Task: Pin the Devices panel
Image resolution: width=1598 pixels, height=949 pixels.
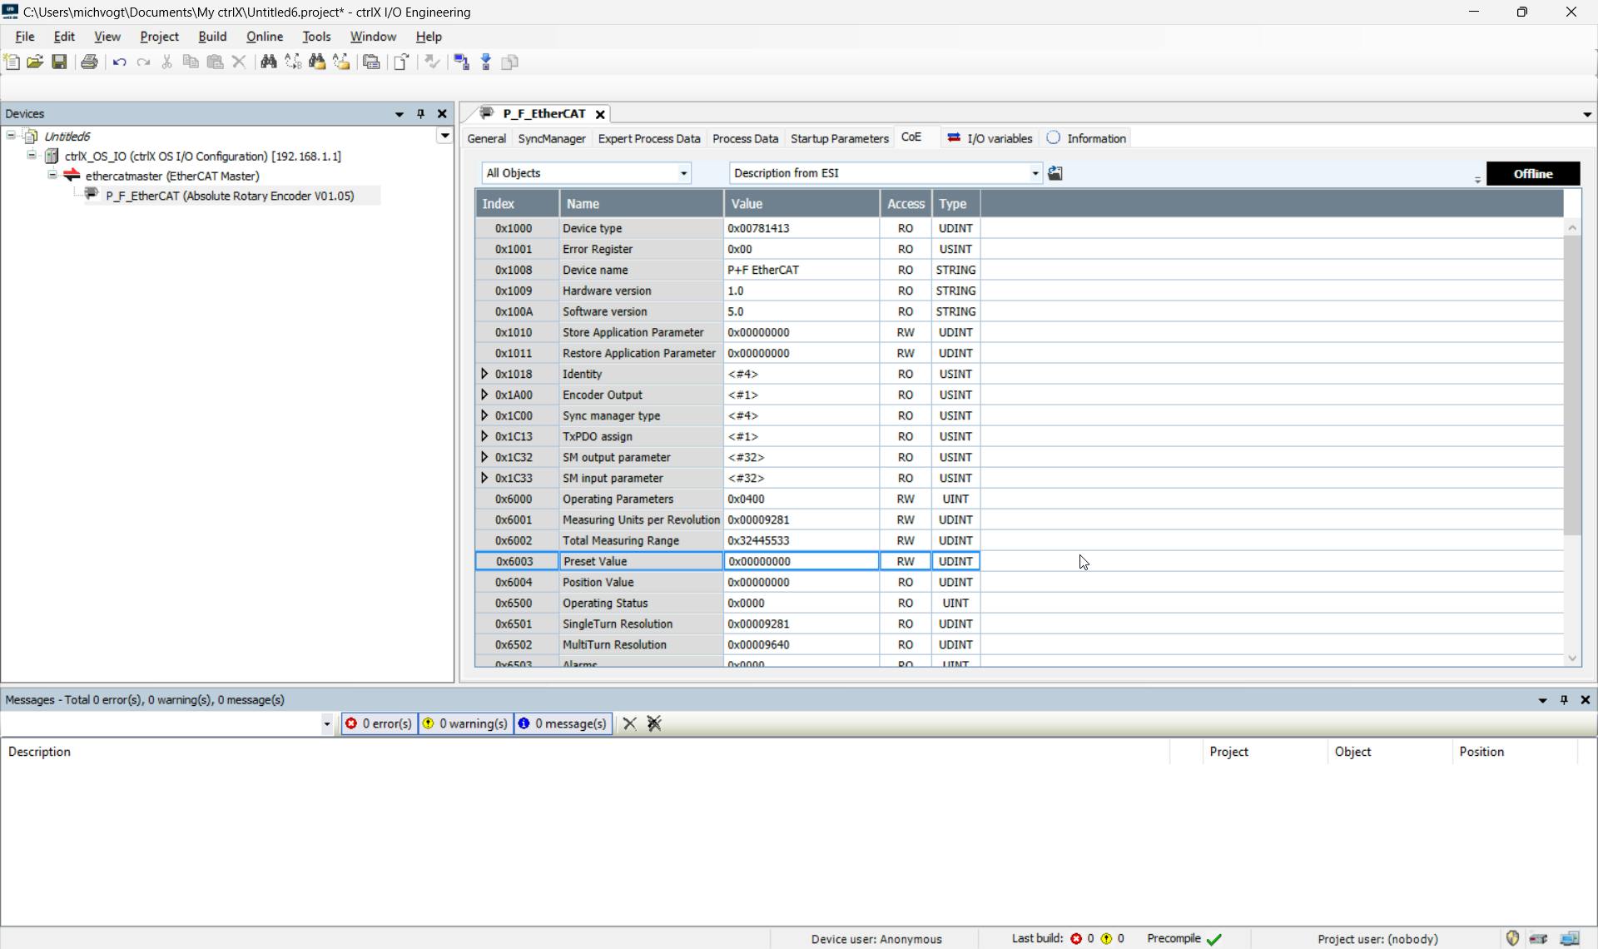Action: tap(420, 114)
